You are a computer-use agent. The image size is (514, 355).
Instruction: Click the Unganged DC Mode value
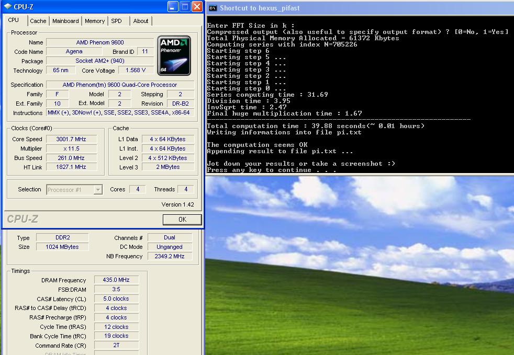coord(170,247)
